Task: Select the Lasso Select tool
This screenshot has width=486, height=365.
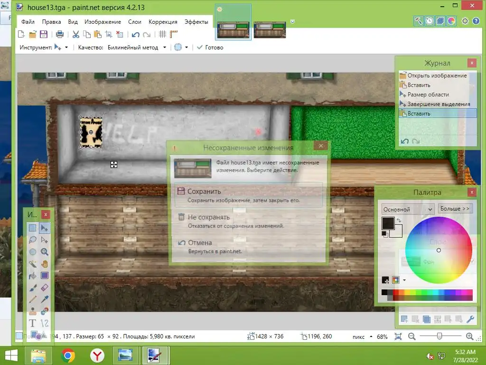Action: (33, 240)
